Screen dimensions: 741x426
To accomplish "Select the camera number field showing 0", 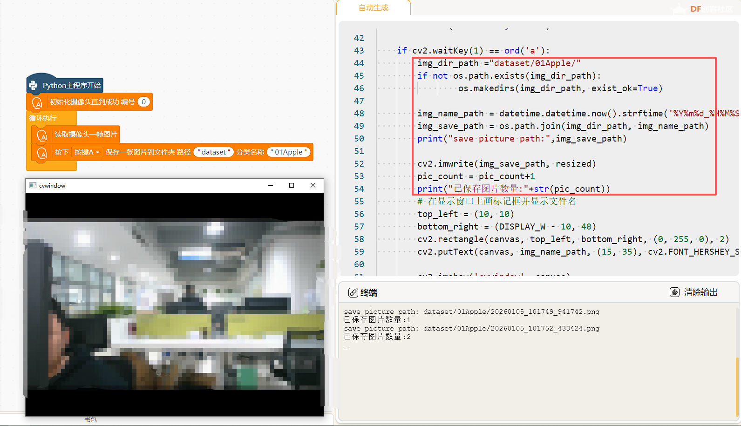I will (144, 102).
